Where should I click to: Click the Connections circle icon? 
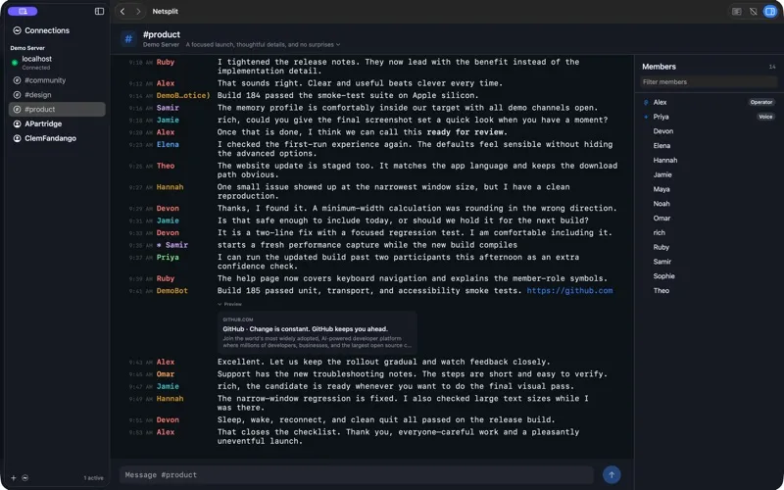[x=17, y=30]
